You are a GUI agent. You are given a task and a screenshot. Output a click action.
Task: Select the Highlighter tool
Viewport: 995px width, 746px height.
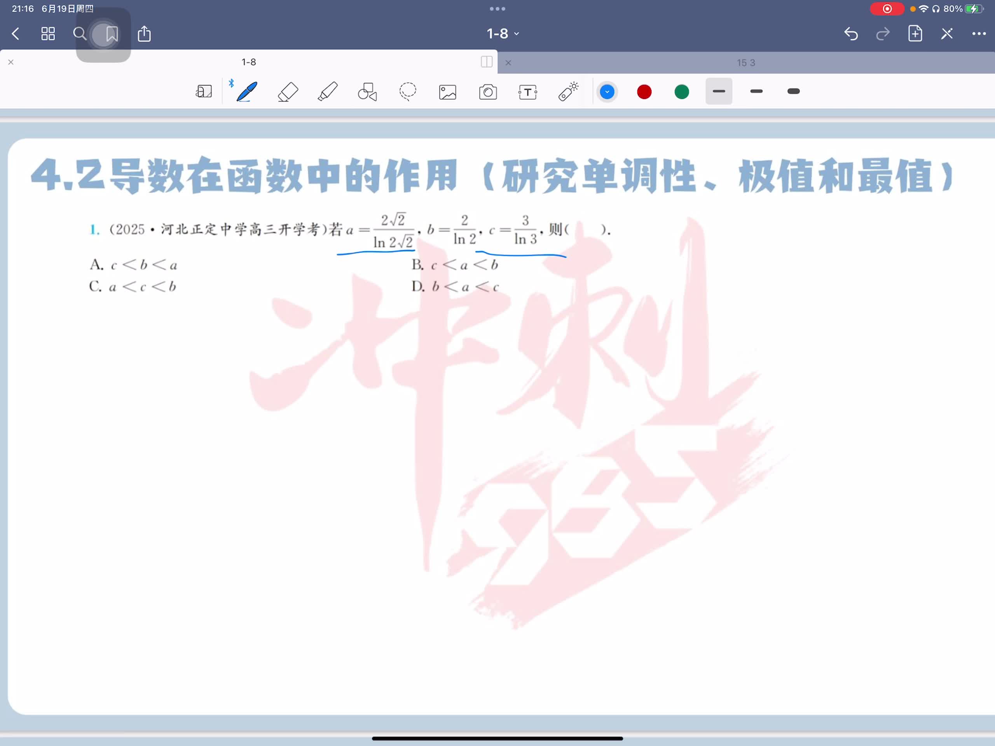328,92
